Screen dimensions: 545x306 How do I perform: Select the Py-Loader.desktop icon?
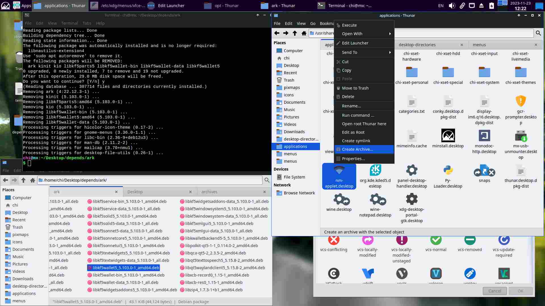448,171
